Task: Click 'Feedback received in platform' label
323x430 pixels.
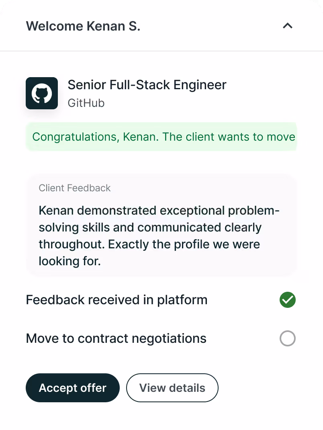Action: coord(117,300)
